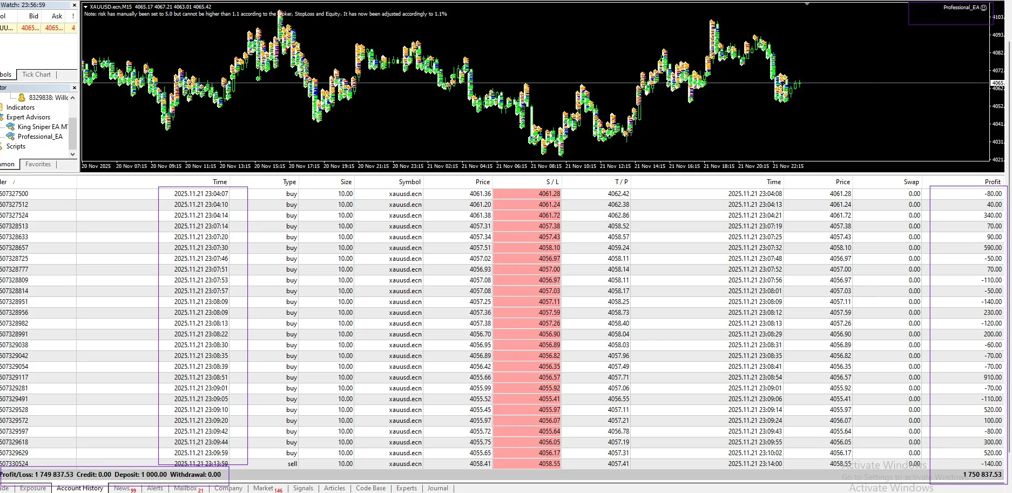Select the King Sniper EA icon in Navigator
This screenshot has height=493, width=1012.
click(x=11, y=126)
